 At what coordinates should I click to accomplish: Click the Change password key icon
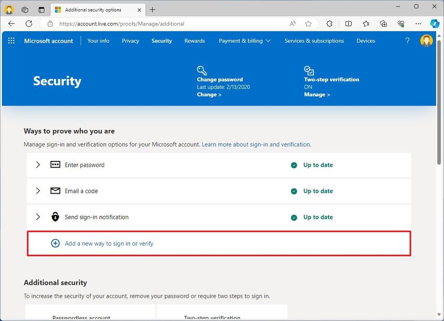pos(201,70)
